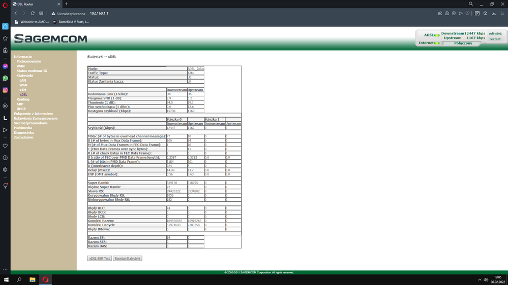508x285 pixels.
Task: Open Zarządzanie menu section
Action: 23,137
